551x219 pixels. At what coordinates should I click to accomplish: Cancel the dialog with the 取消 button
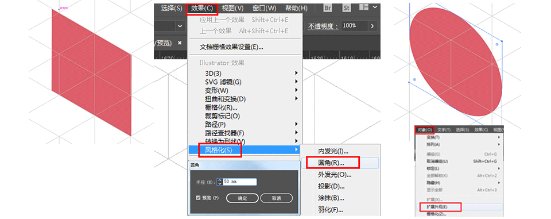276,198
